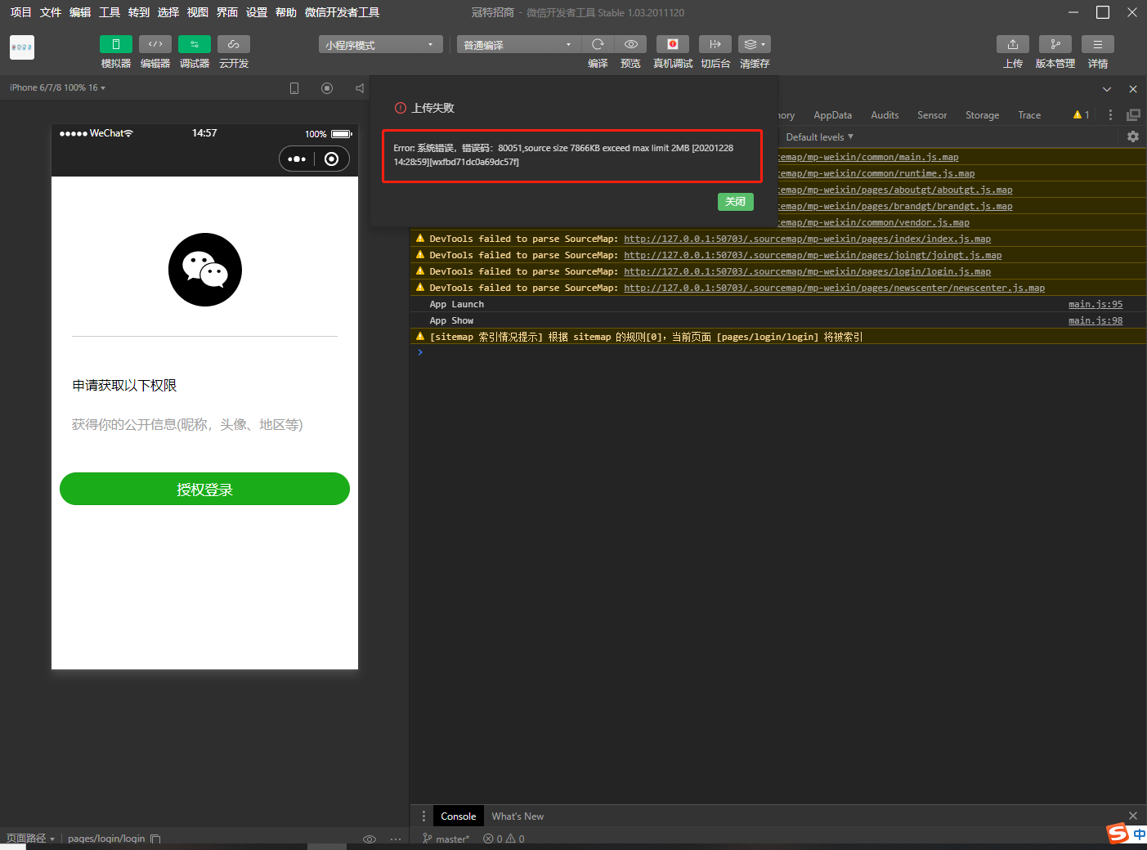
Task: Open the 设置 menu
Action: point(257,12)
